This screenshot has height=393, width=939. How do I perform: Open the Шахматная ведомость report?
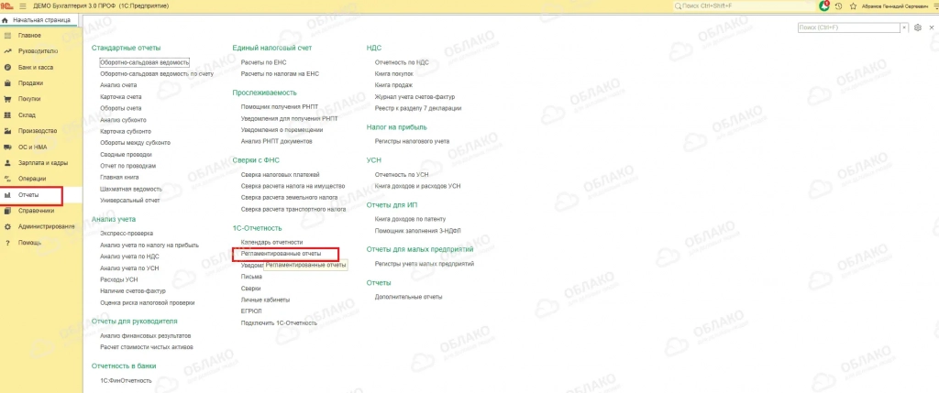131,189
